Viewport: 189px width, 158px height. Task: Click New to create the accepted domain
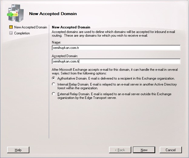click(144, 150)
